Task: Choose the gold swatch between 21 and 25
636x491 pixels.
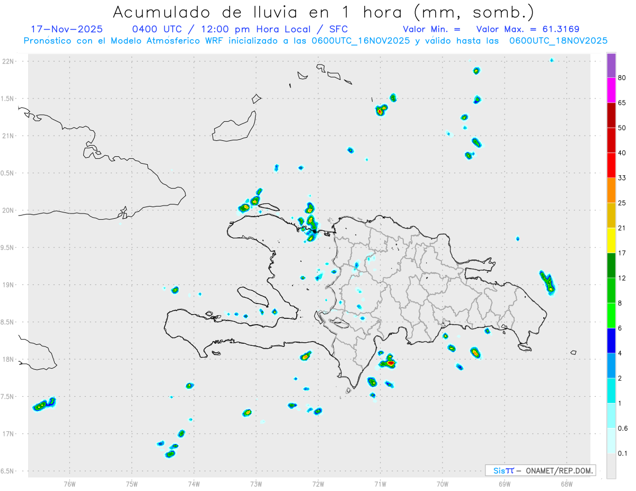Action: point(611,215)
